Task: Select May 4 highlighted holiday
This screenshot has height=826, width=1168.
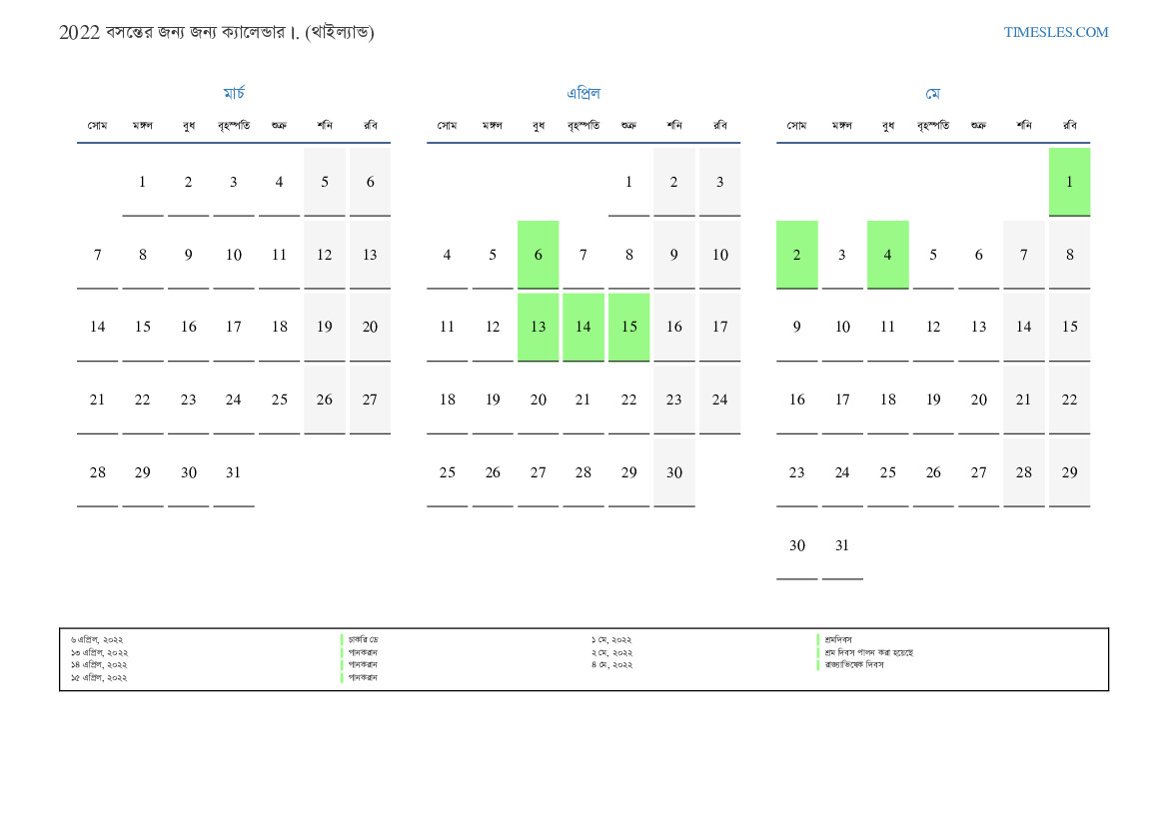Action: [887, 254]
